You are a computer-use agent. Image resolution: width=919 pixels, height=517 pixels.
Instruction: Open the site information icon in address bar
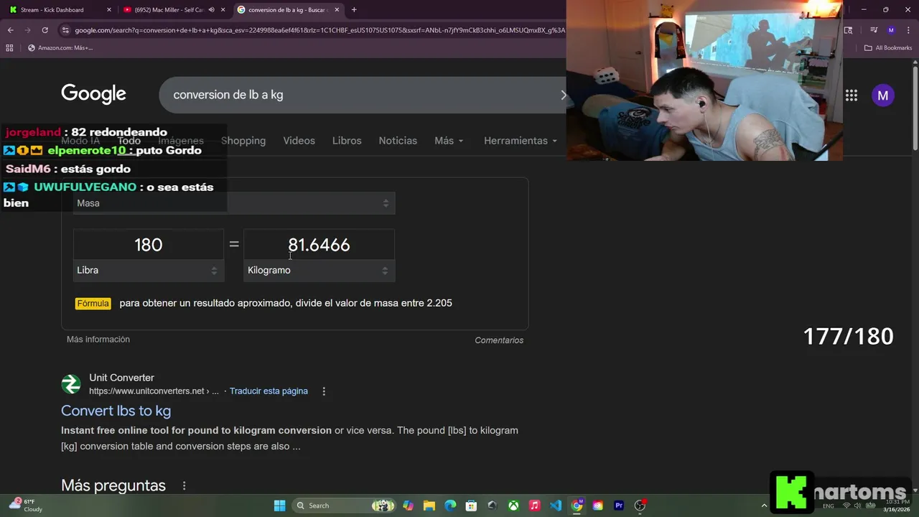point(65,30)
